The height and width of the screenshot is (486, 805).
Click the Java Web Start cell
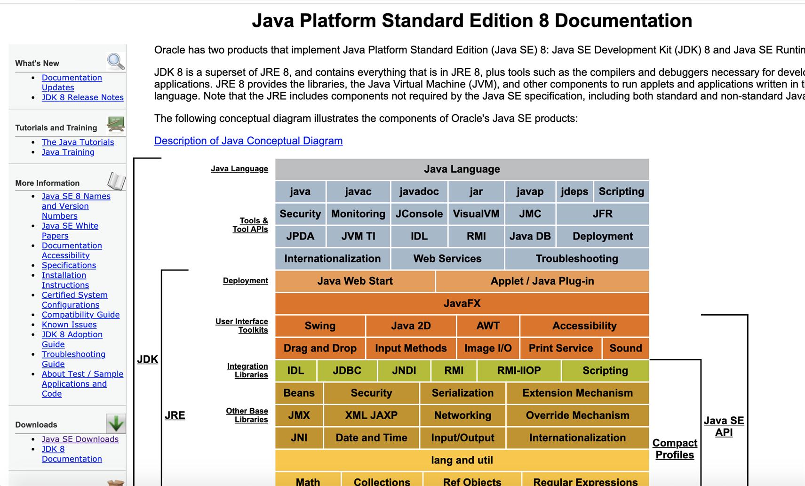tap(355, 281)
